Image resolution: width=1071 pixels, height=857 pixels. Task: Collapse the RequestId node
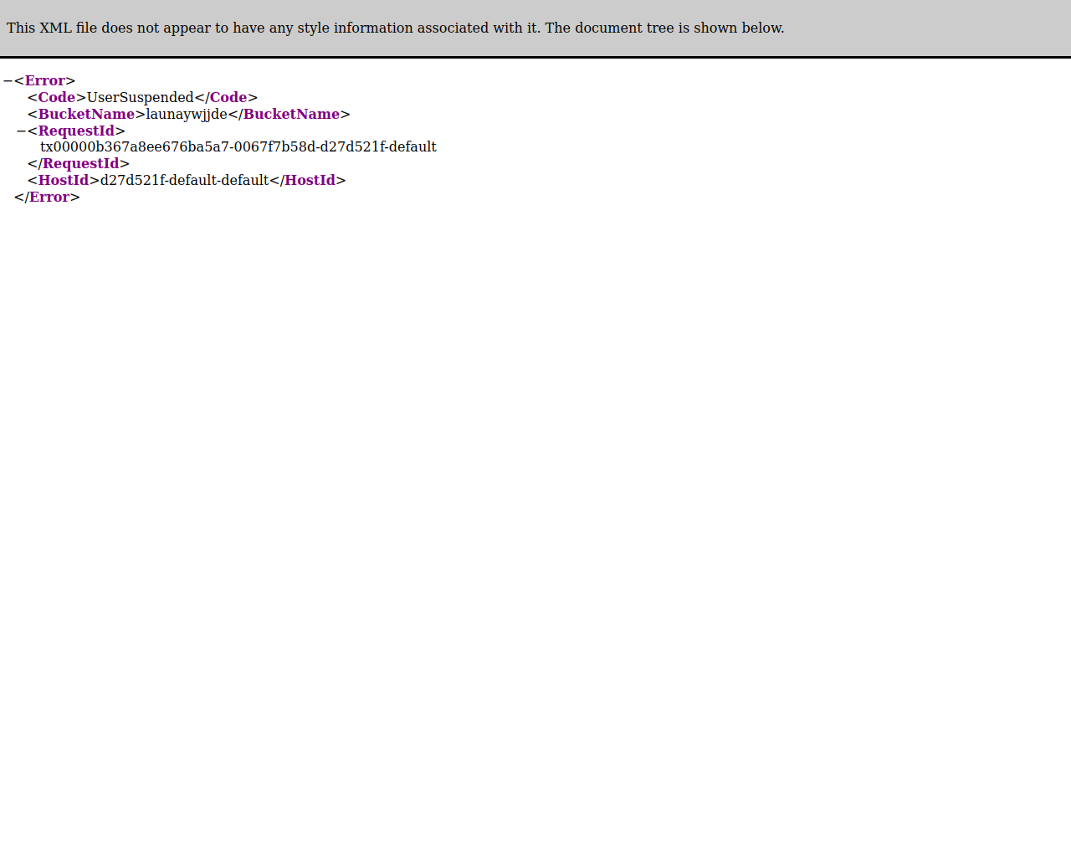pyautogui.click(x=21, y=131)
